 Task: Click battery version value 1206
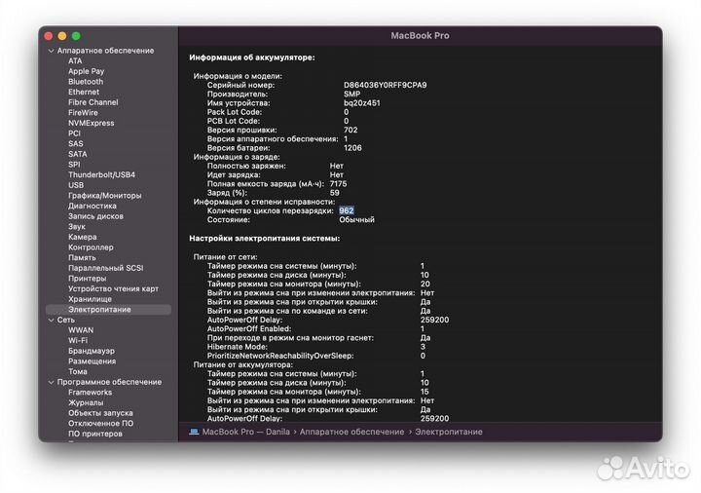tap(352, 148)
